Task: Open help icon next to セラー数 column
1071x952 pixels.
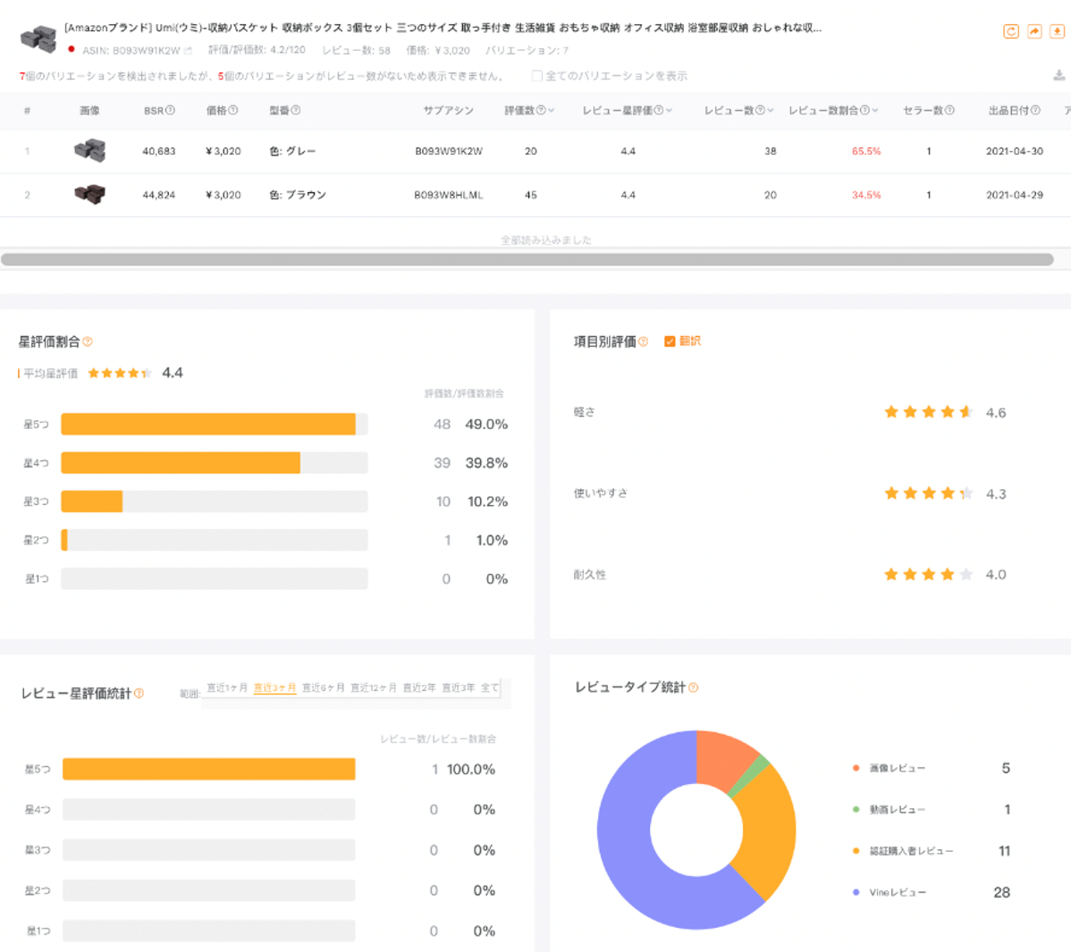Action: tap(949, 111)
